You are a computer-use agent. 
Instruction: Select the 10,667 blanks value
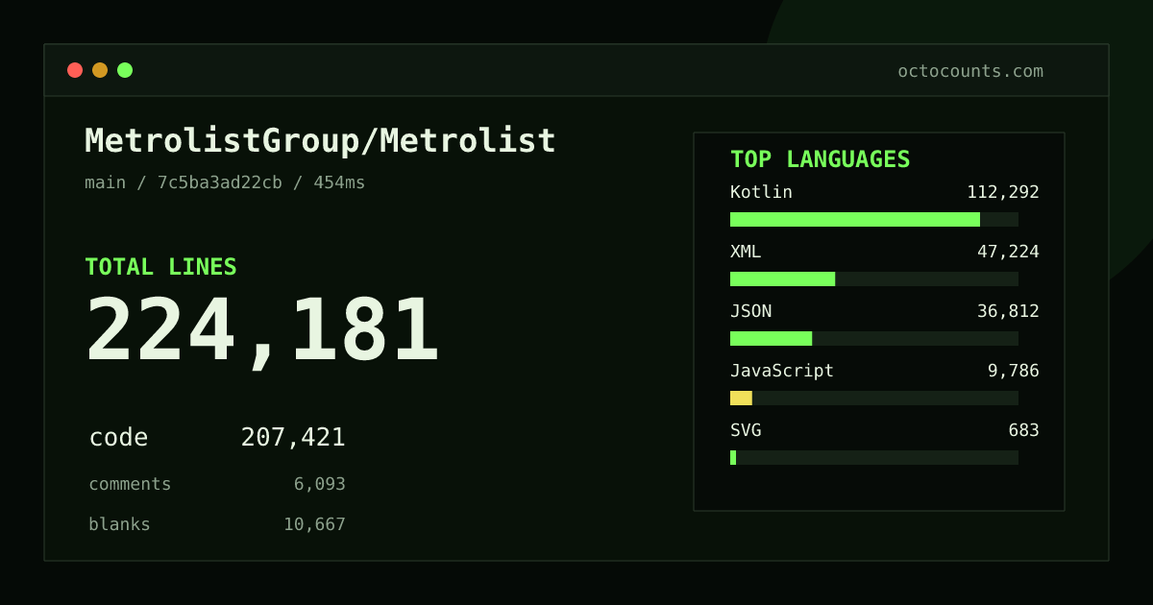coord(314,524)
